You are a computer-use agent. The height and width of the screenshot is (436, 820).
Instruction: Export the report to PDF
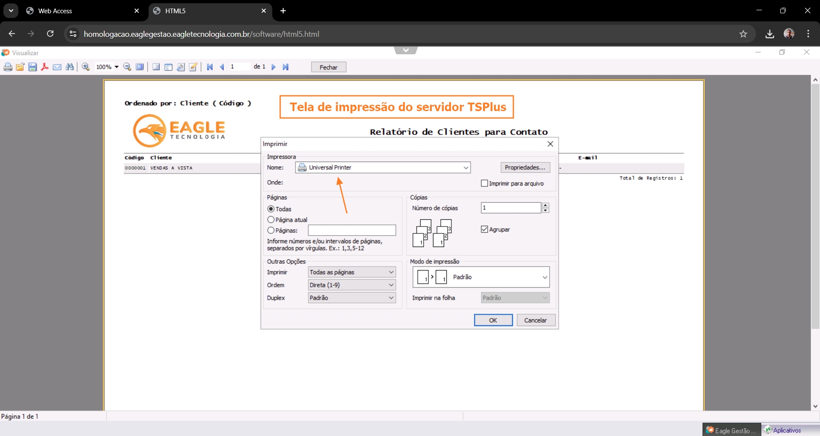pyautogui.click(x=45, y=67)
